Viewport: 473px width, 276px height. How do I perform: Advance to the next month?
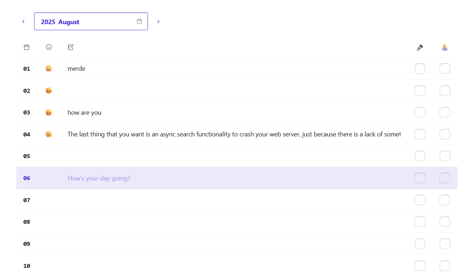point(158,22)
